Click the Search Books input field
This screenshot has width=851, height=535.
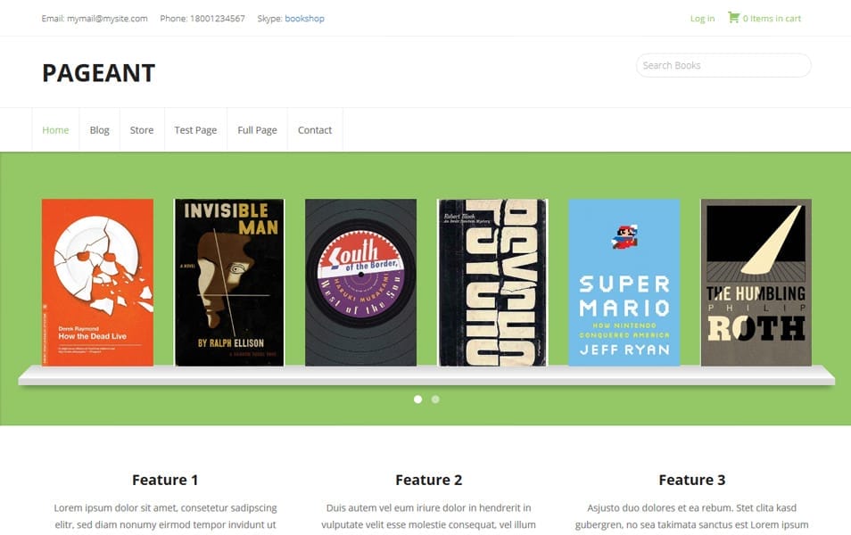pos(723,65)
